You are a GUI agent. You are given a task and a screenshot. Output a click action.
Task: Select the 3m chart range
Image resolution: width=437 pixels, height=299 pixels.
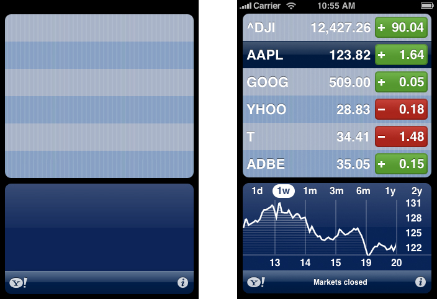(336, 191)
